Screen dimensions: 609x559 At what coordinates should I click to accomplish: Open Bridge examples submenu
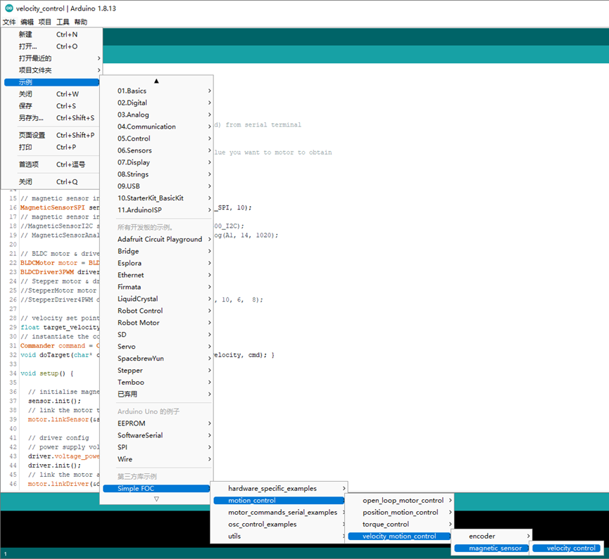pyautogui.click(x=157, y=252)
